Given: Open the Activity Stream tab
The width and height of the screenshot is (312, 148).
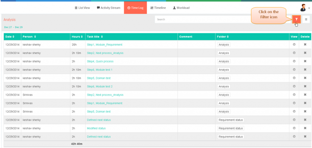Looking at the screenshot, I should click(x=109, y=8).
